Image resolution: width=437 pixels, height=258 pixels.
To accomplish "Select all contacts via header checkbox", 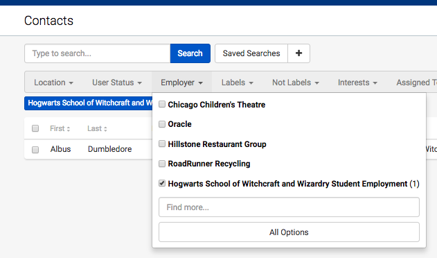I will coord(35,128).
